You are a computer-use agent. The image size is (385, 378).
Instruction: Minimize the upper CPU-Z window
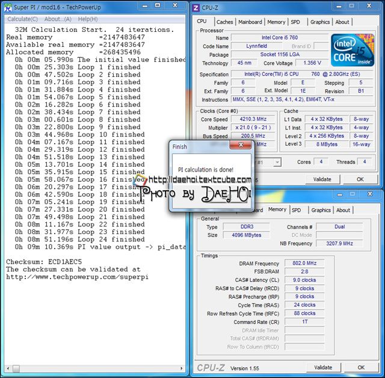click(x=339, y=6)
